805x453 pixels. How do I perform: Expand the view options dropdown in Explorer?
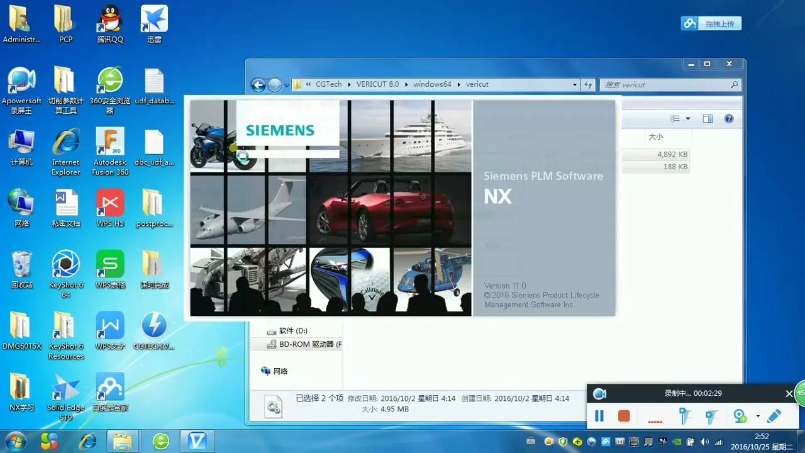(688, 118)
